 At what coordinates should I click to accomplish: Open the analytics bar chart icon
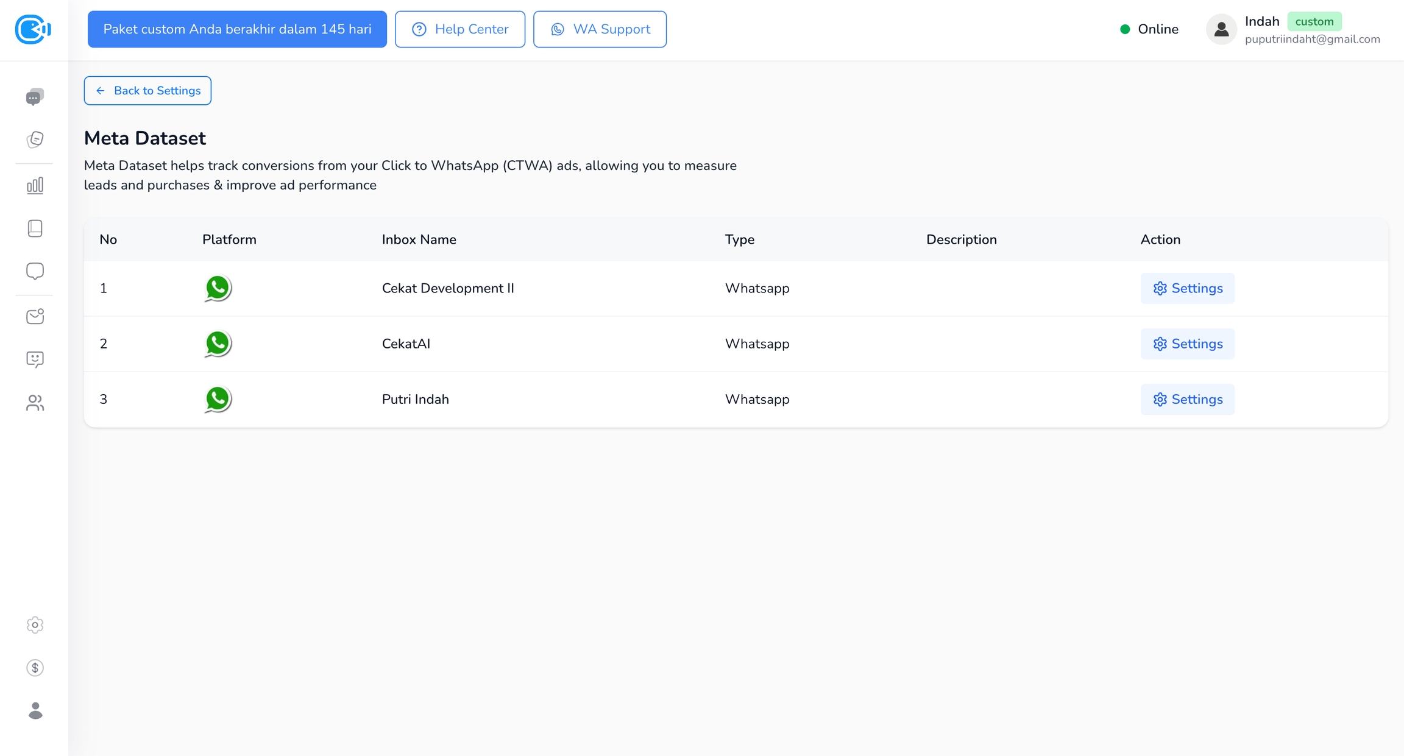point(35,185)
